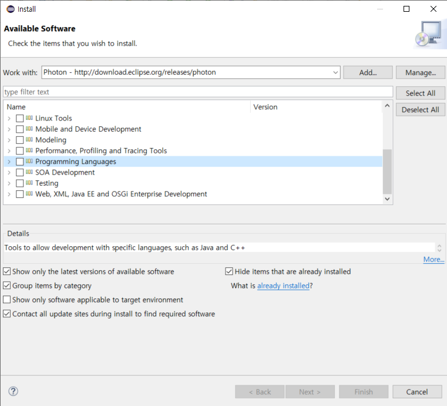Click the Linux Tools category icon
The image size is (447, 406).
(x=29, y=118)
